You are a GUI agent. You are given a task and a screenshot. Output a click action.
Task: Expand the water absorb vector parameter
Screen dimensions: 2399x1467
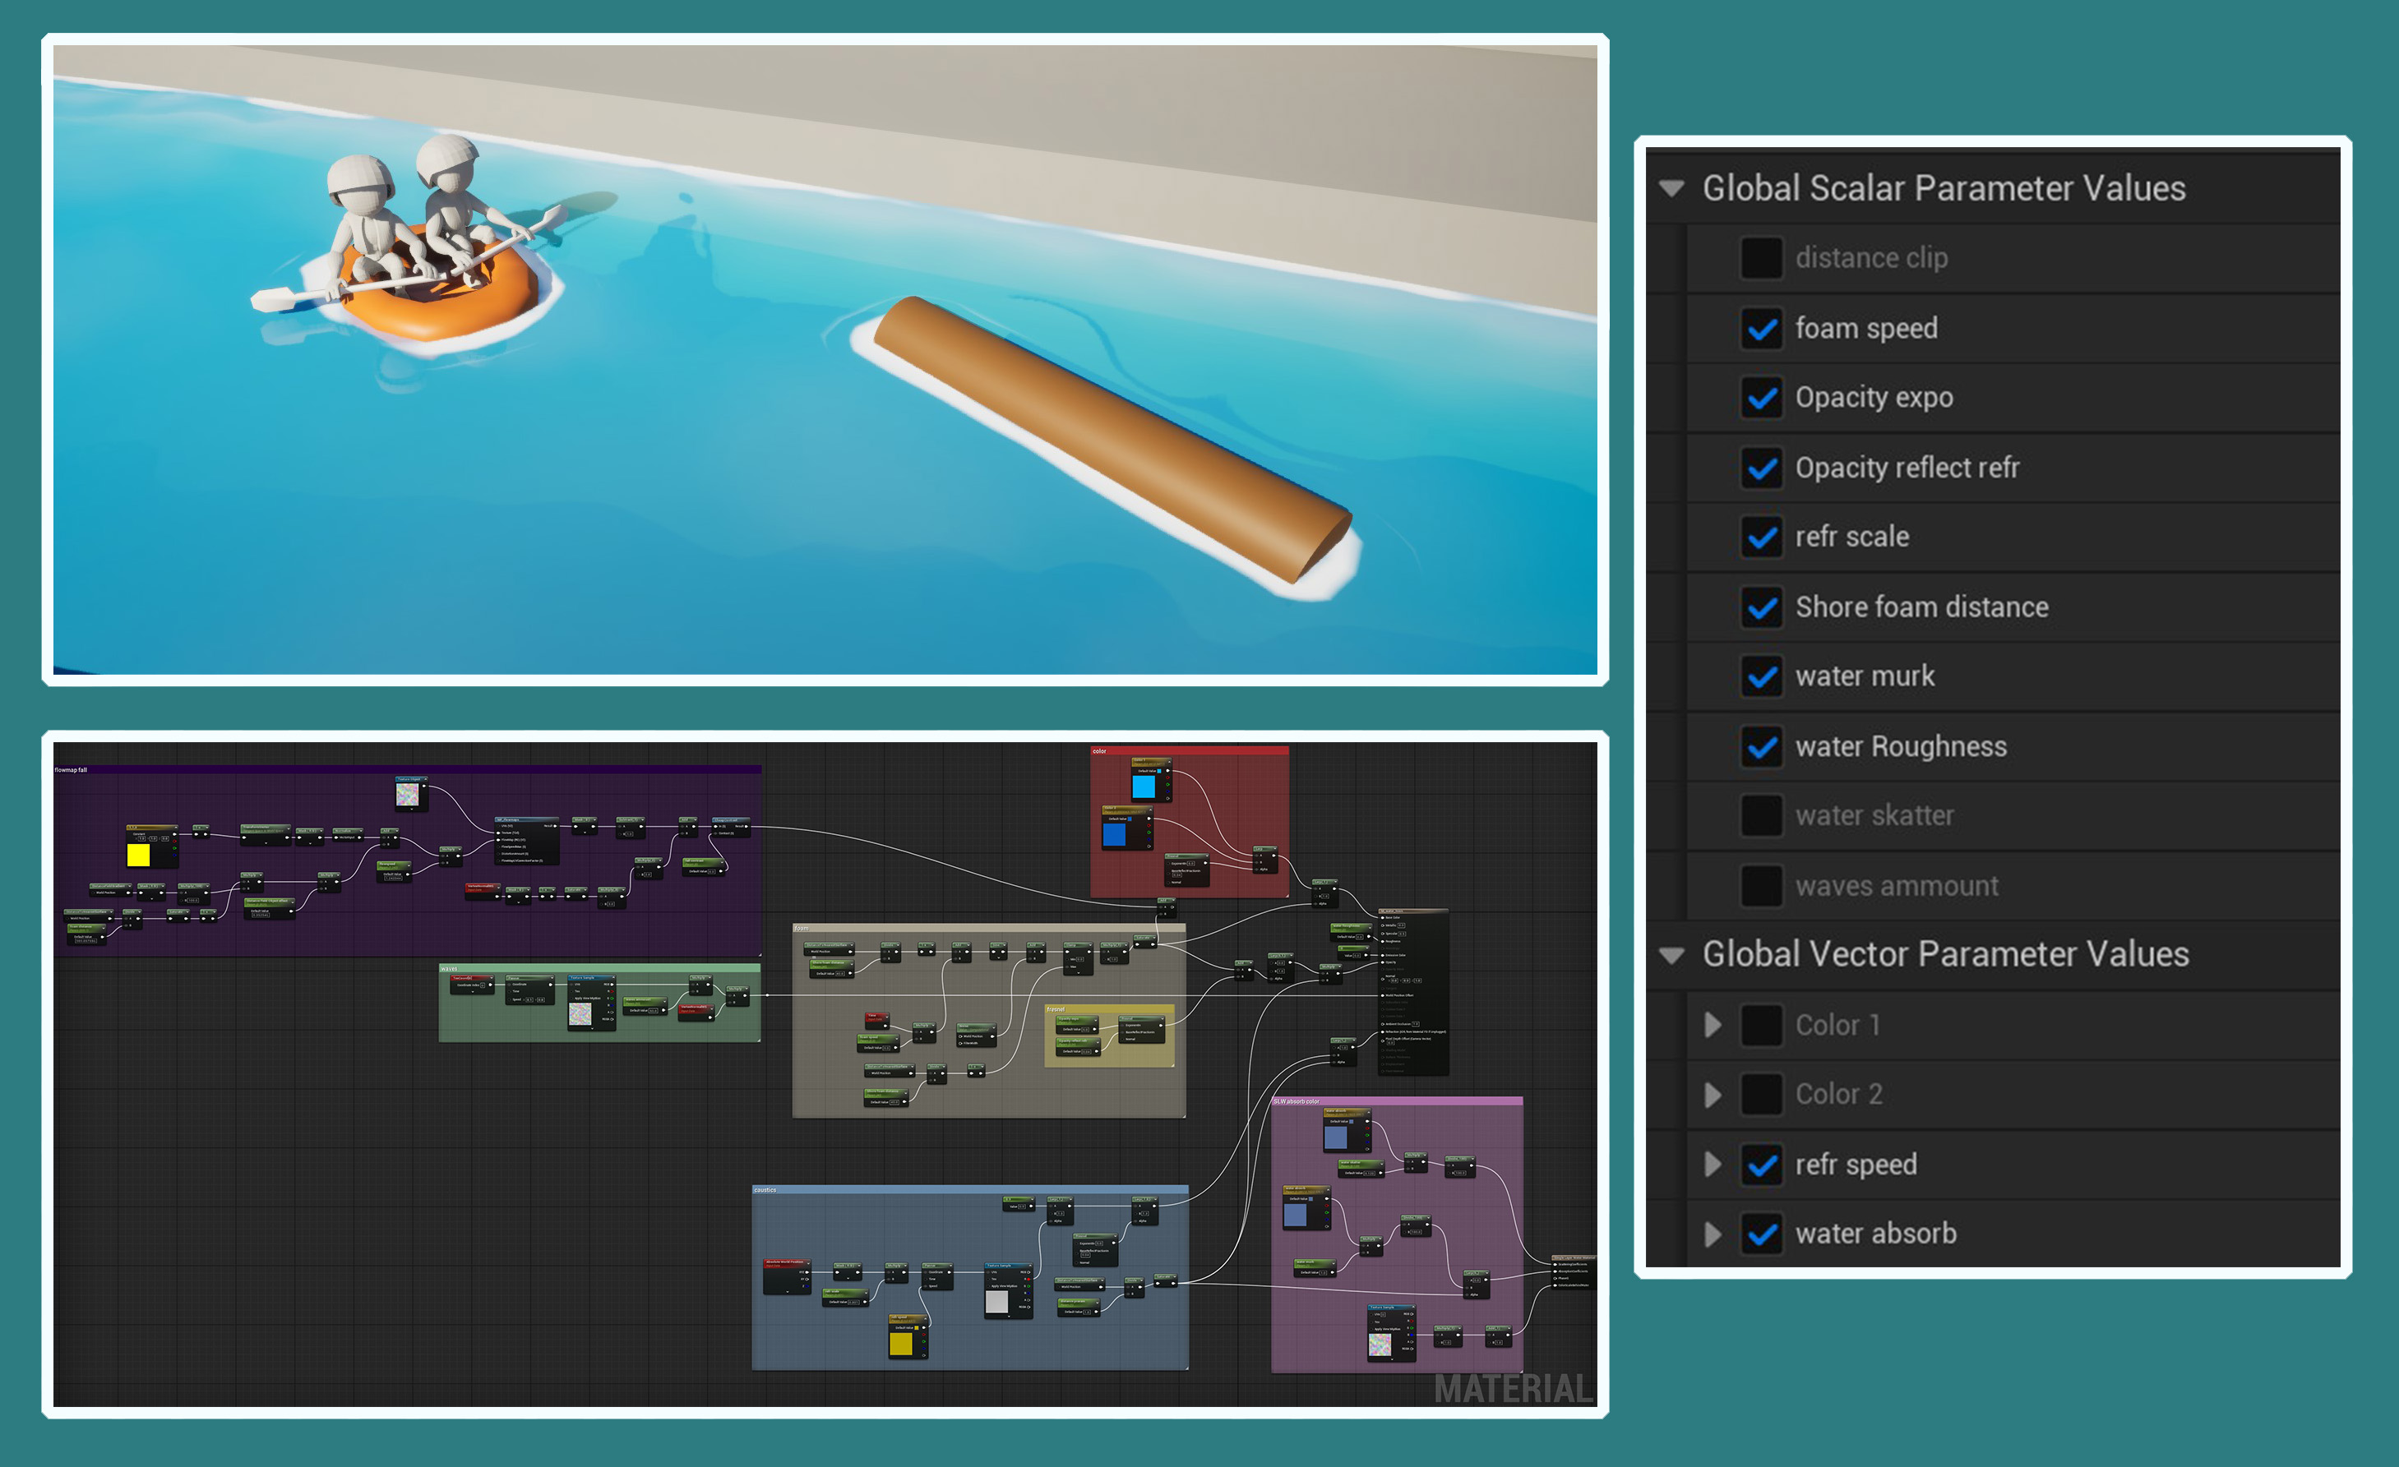tap(1713, 1234)
